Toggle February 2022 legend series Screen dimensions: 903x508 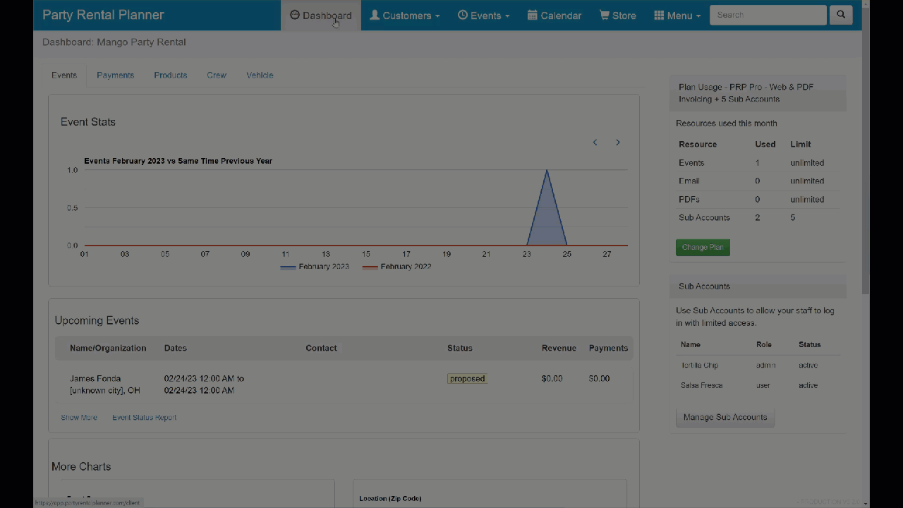[x=396, y=267]
